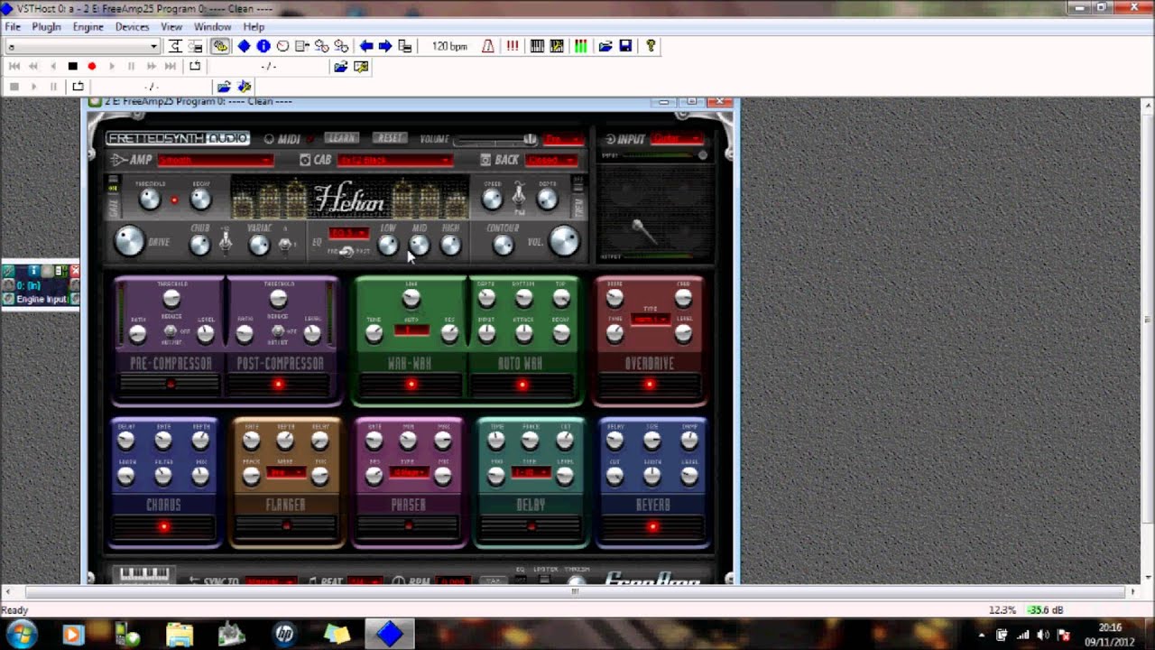Screen dimensions: 1155x650
Task: Toggle the Auto Wah pedal footswitch
Action: 522,385
